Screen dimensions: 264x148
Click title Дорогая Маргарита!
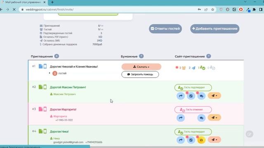click(63, 109)
